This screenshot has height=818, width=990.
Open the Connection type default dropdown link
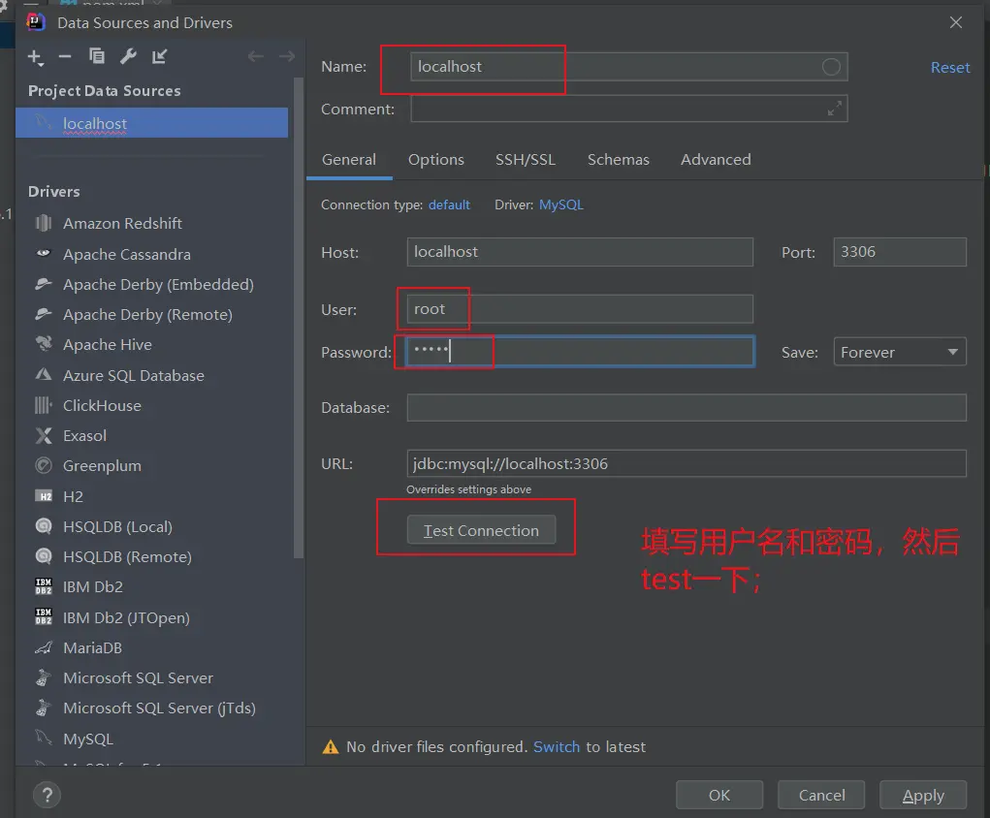pos(449,205)
